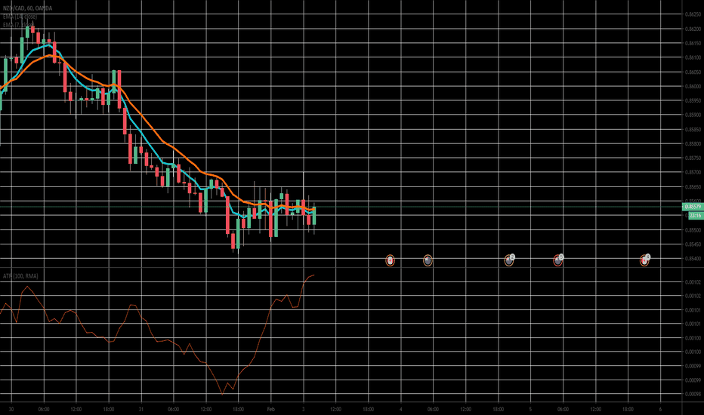
Task: Click the 0.86250 level on the price axis
Action: [x=693, y=14]
